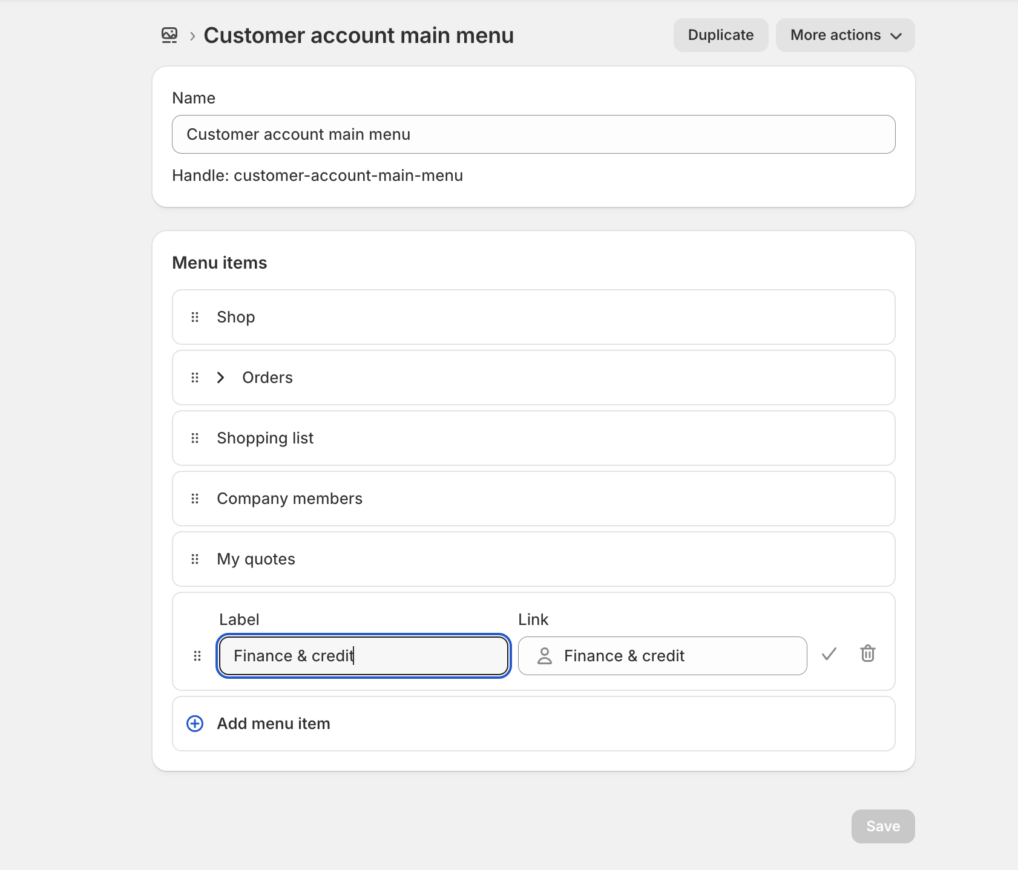Click drag handle beside My quotes
The image size is (1018, 870).
tap(195, 559)
